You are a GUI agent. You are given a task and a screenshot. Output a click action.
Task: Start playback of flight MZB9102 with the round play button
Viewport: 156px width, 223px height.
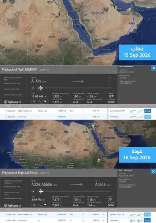[33, 191]
